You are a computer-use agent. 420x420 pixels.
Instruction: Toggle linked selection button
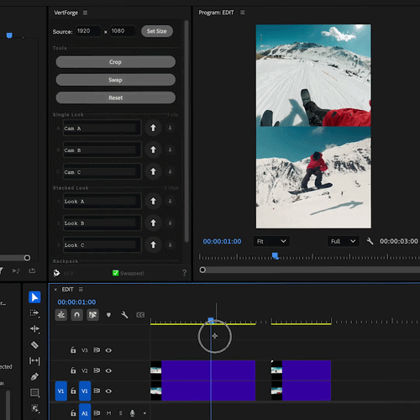click(x=92, y=315)
